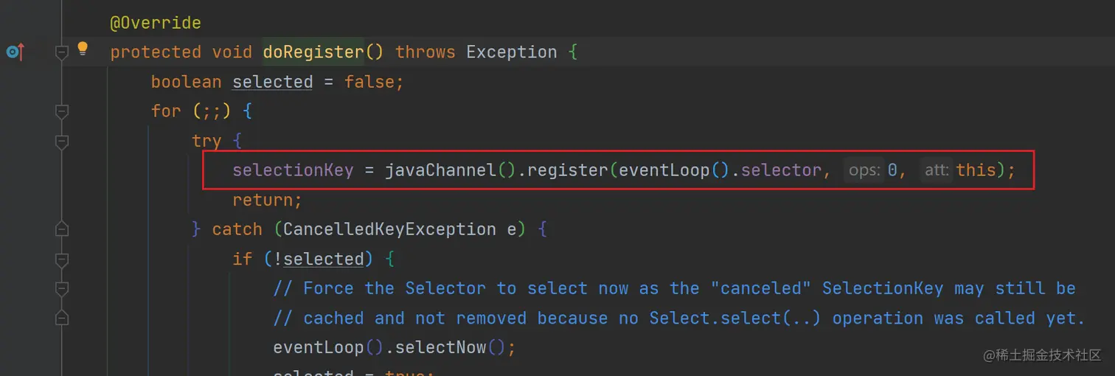Fold the catch CancelledKeyException block marker
The height and width of the screenshot is (376, 1115).
tap(62, 229)
